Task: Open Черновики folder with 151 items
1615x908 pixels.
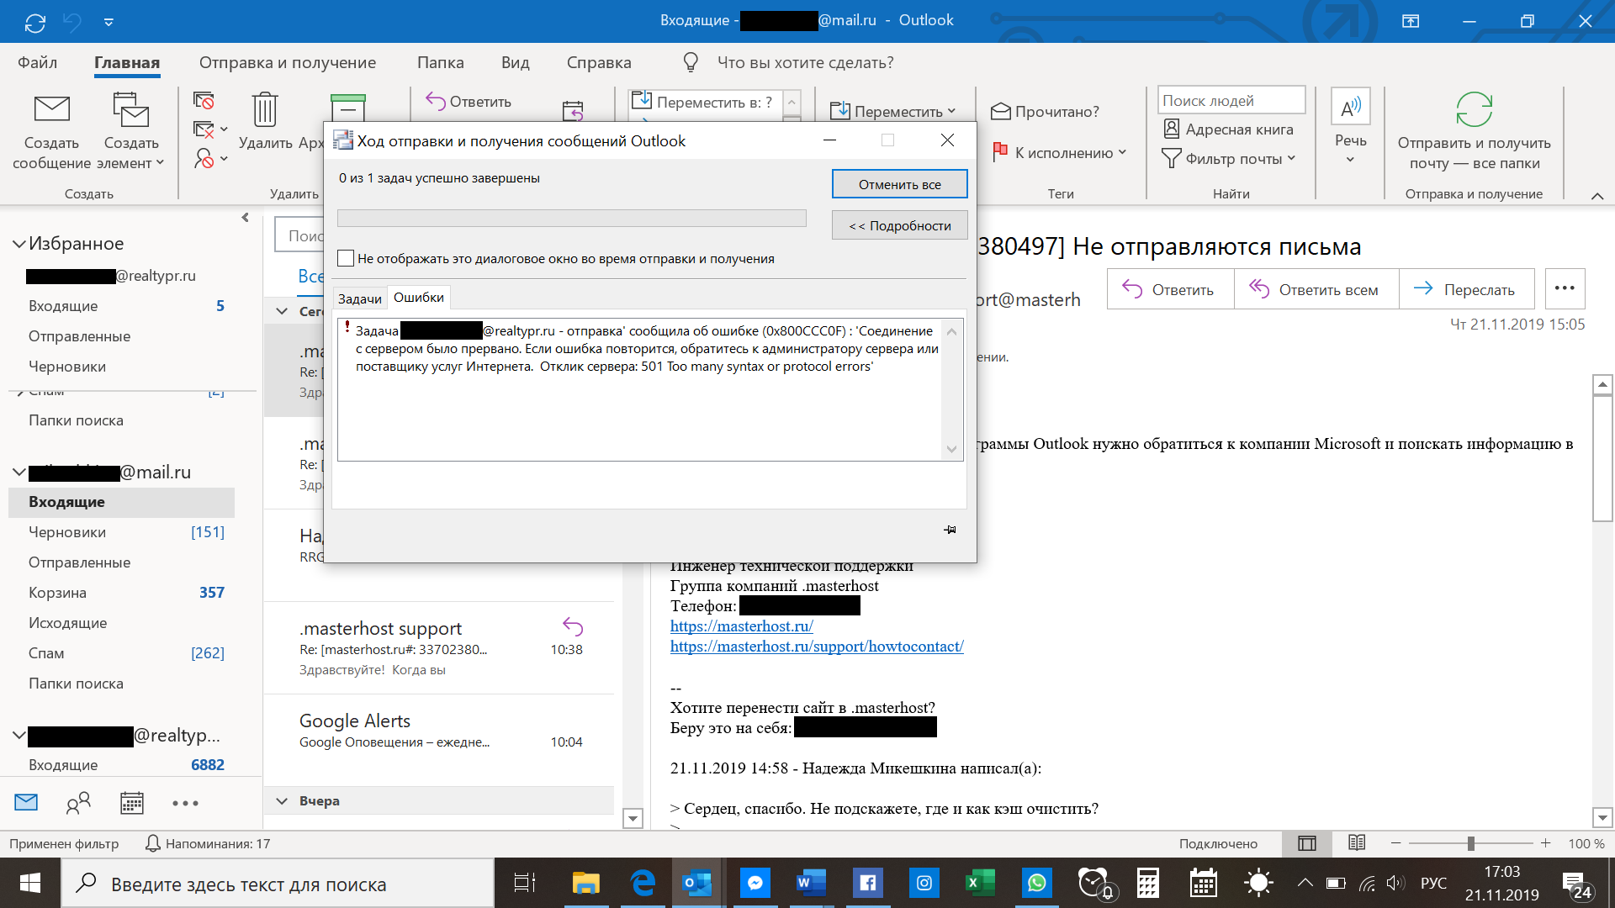Action: pos(122,532)
